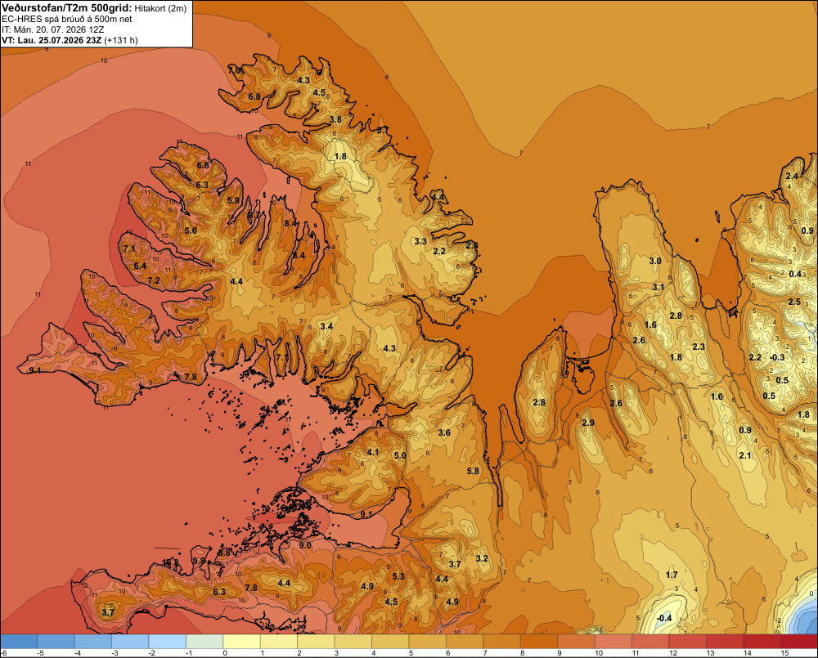Viewport: 818px width, 658px height.
Task: Pick the legend swatch between -6 and -5
Action: 19,642
